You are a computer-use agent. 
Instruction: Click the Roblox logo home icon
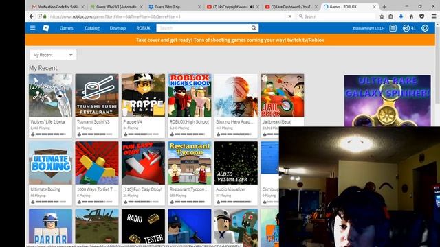[x=46, y=28]
